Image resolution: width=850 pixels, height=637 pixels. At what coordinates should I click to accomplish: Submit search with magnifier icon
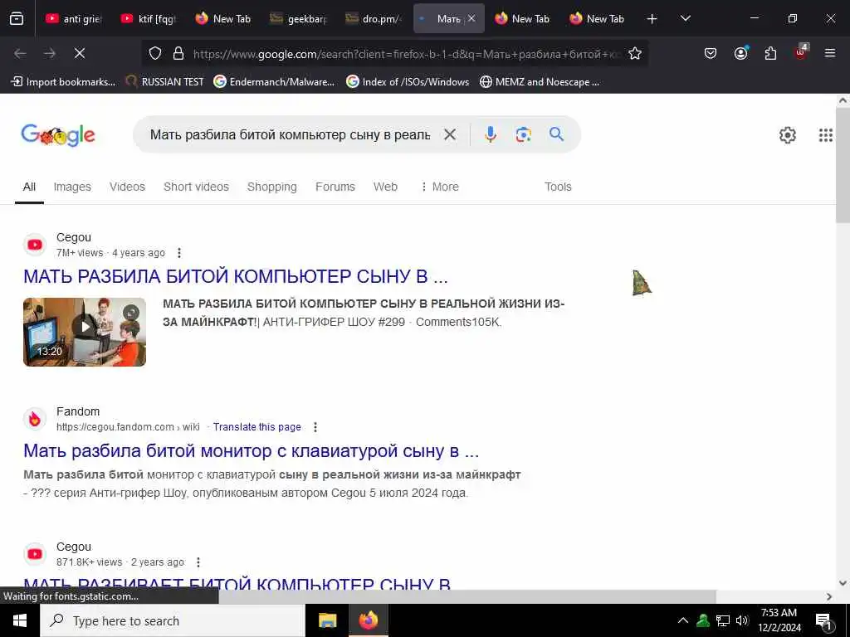point(557,134)
